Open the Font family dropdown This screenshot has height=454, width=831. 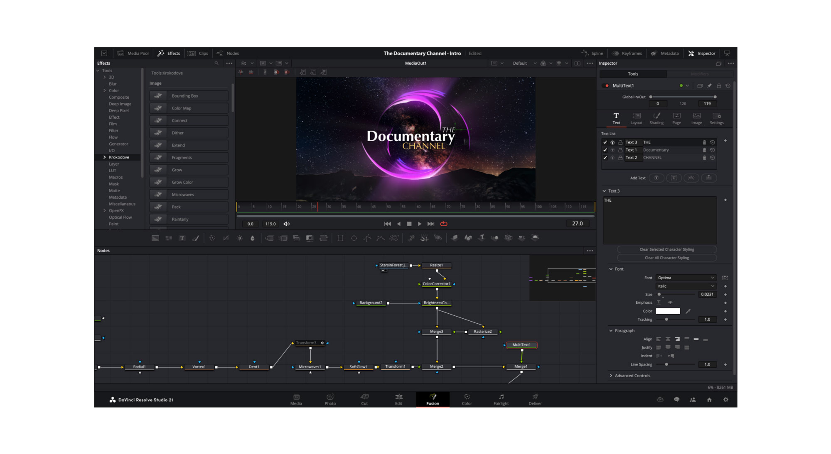(x=686, y=278)
